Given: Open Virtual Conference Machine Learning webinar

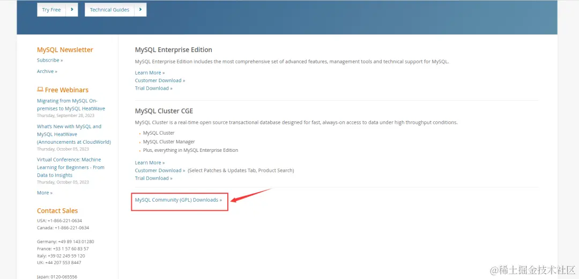Looking at the screenshot, I should (71, 167).
